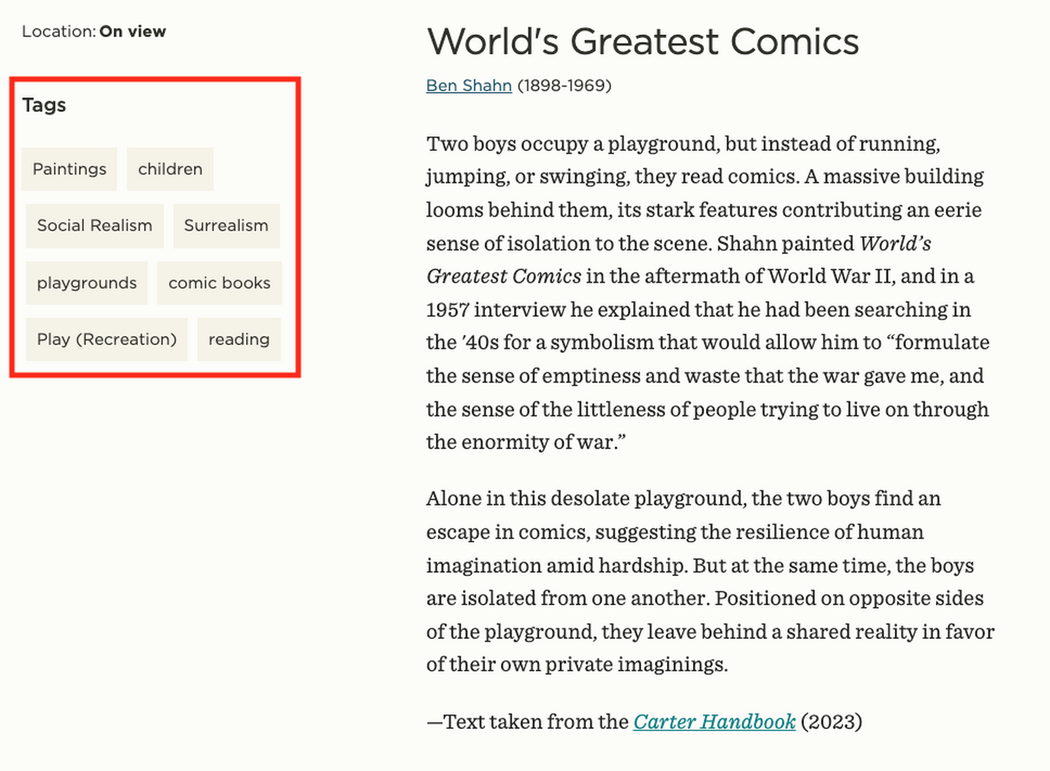1050x771 pixels.
Task: Click the Tags section heading
Action: [44, 106]
